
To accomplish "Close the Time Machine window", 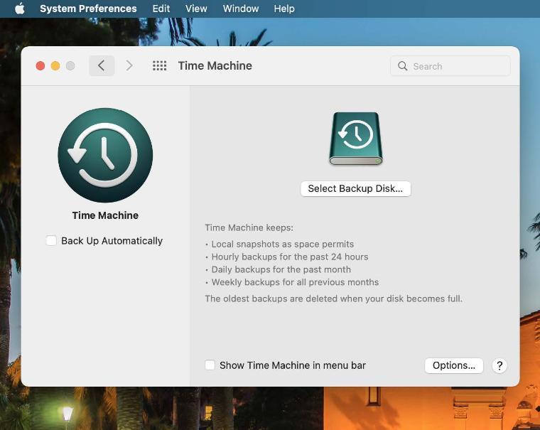I will (x=40, y=65).
